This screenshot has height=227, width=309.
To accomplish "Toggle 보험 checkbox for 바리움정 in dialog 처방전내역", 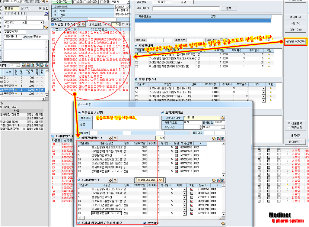I will pos(177,151).
